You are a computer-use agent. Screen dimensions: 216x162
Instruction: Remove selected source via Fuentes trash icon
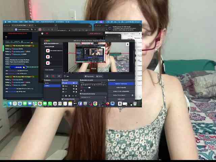[x=66, y=96]
